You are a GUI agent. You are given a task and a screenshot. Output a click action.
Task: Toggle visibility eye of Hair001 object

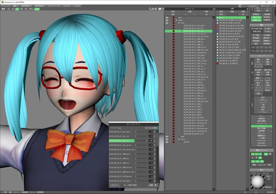point(167,142)
